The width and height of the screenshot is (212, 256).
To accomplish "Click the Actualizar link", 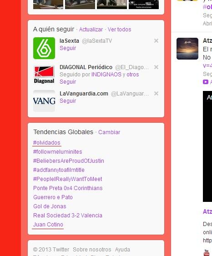I will (91, 30).
